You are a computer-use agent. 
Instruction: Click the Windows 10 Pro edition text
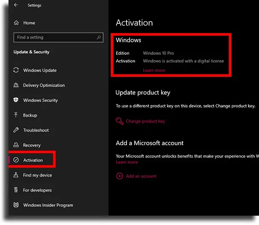[x=158, y=53]
